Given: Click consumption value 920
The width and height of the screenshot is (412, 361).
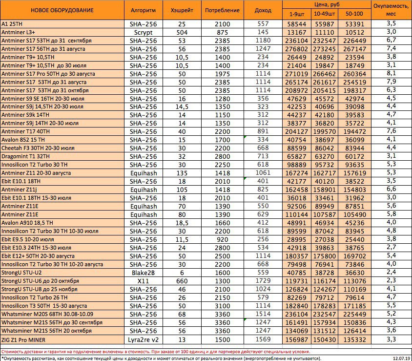Looking at the screenshot, I should click(222, 239).
